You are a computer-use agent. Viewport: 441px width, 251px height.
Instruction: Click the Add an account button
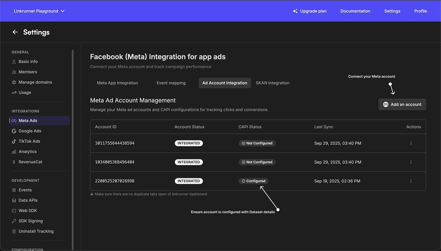[402, 104]
